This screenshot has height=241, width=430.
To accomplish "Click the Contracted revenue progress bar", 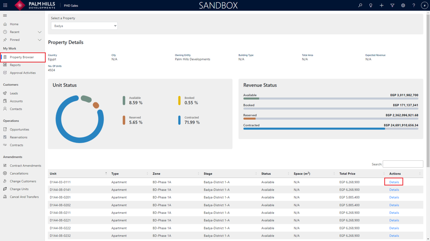I will coord(330,129).
